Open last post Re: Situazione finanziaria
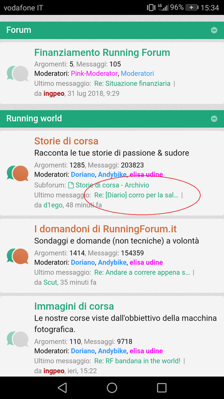224x399 pixels. [x=132, y=83]
